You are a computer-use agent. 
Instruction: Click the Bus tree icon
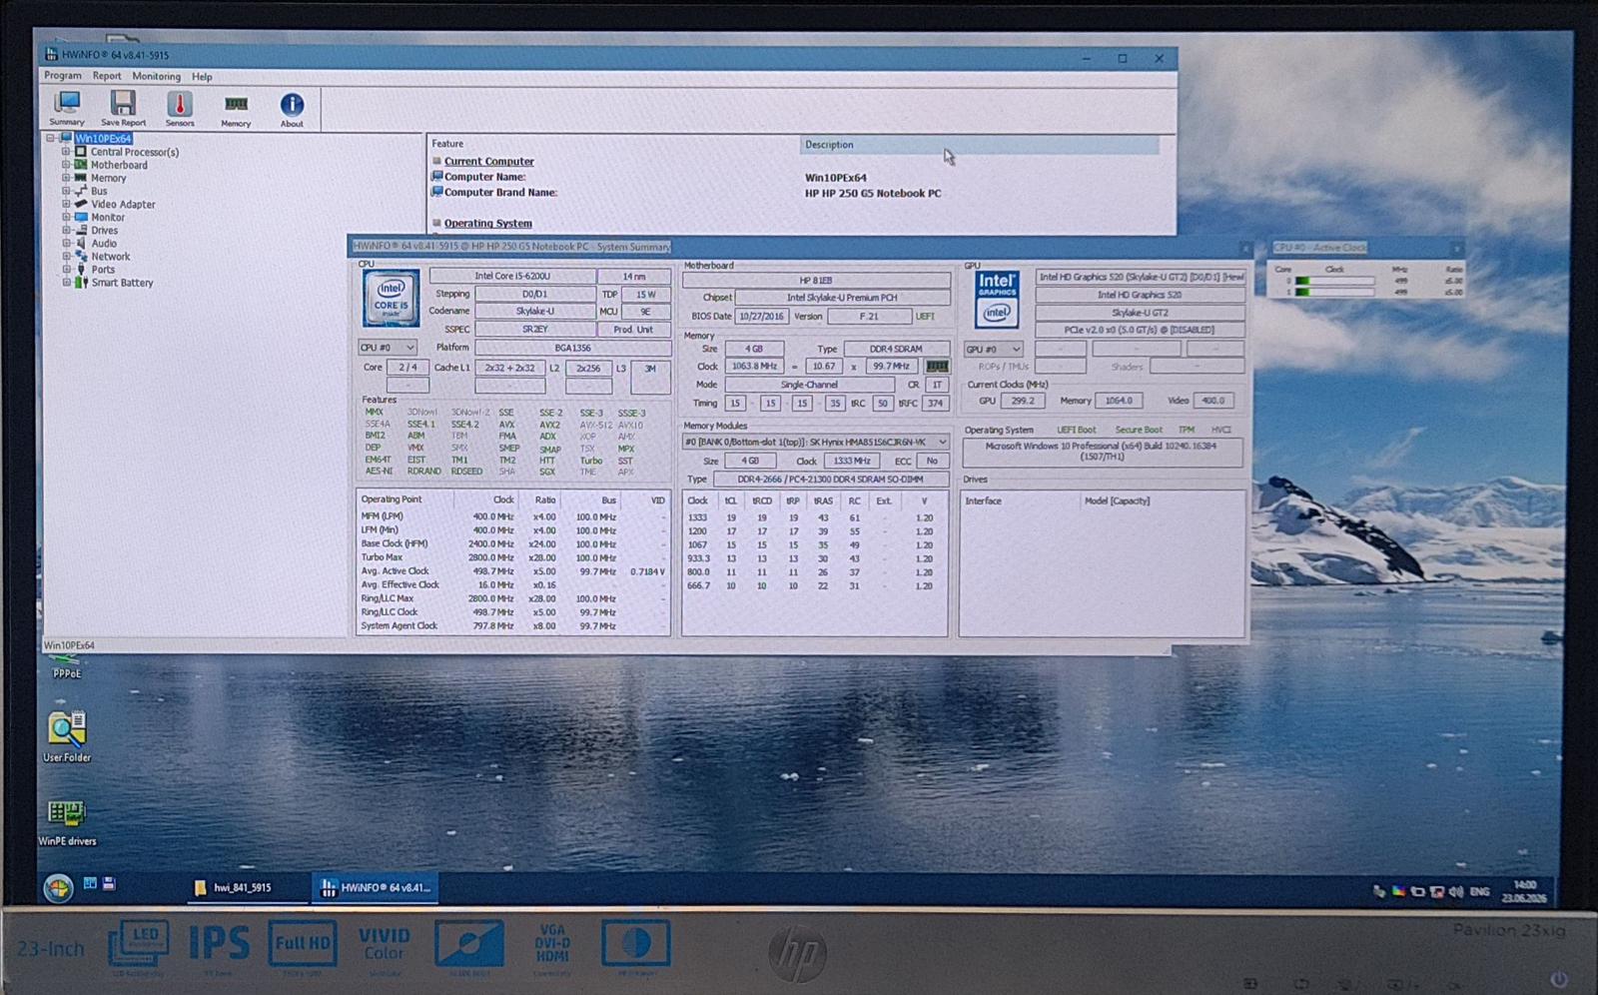click(81, 191)
